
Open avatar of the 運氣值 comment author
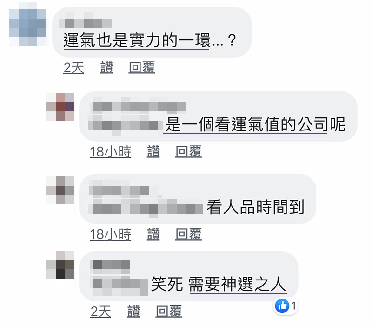[x=60, y=107]
